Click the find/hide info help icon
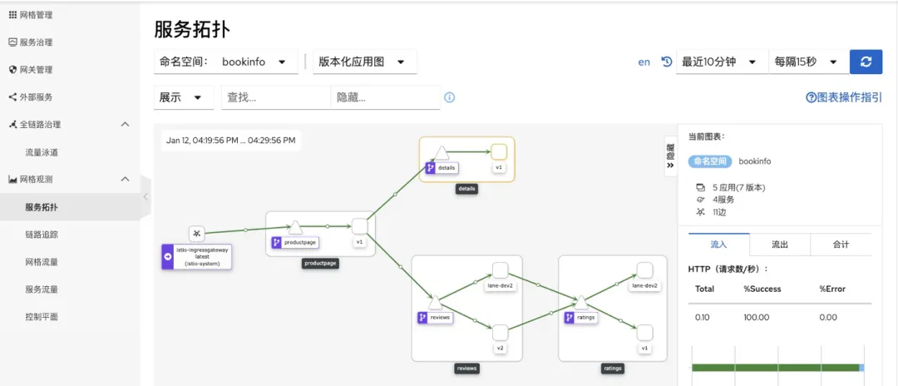 [x=450, y=97]
